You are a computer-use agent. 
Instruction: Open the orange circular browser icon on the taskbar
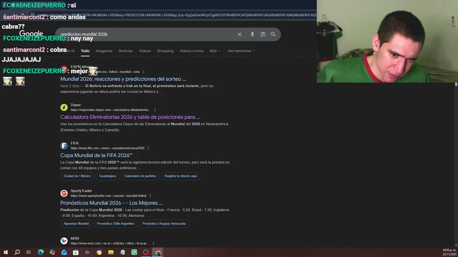(x=99, y=252)
